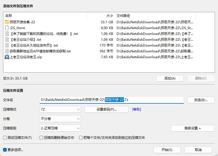Open the 分卷 不分卷 dropdown
This screenshot has height=156, width=218.
pyautogui.click(x=60, y=119)
